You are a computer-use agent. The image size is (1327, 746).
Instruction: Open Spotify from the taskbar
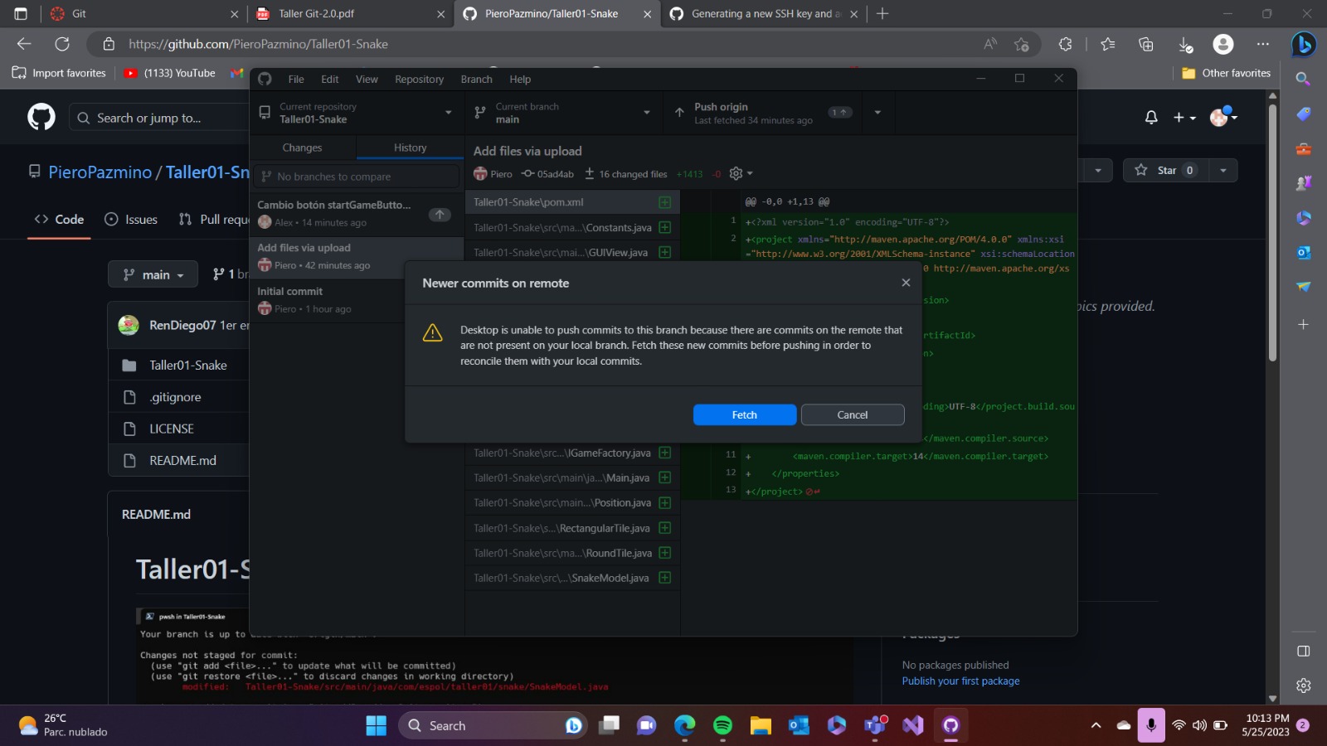pyautogui.click(x=722, y=725)
